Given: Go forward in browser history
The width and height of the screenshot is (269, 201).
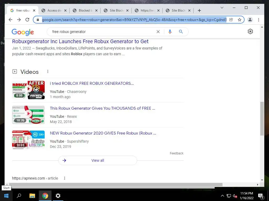Looking at the screenshot, I should tap(19, 20).
